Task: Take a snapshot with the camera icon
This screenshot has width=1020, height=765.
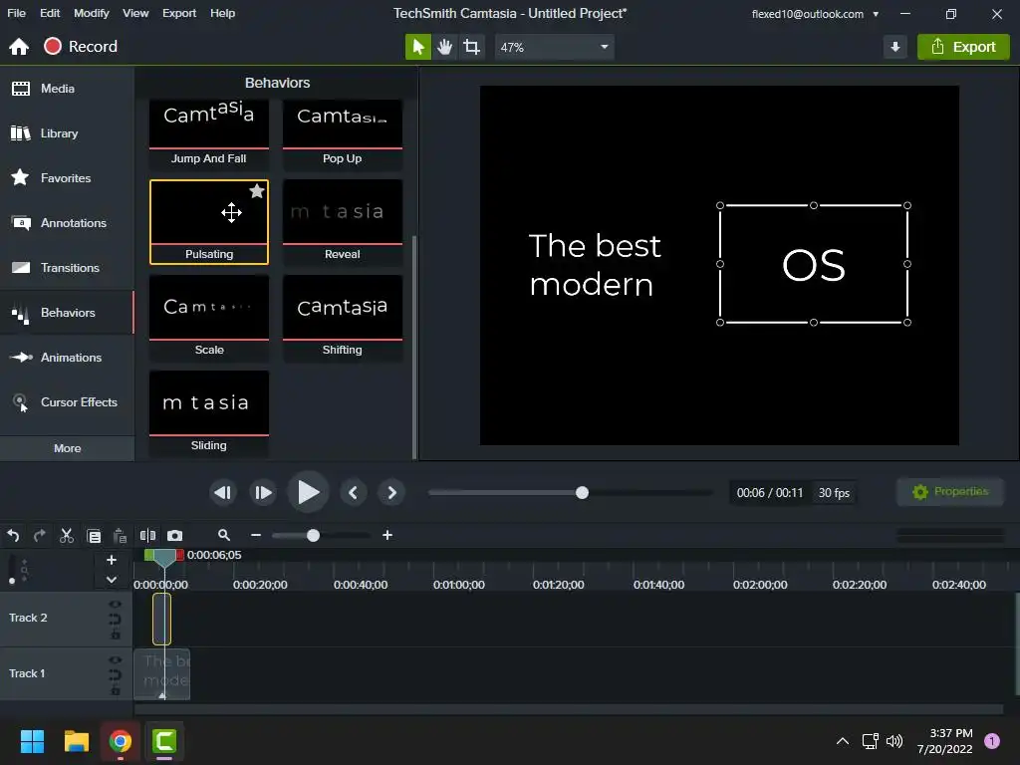Action: (175, 535)
